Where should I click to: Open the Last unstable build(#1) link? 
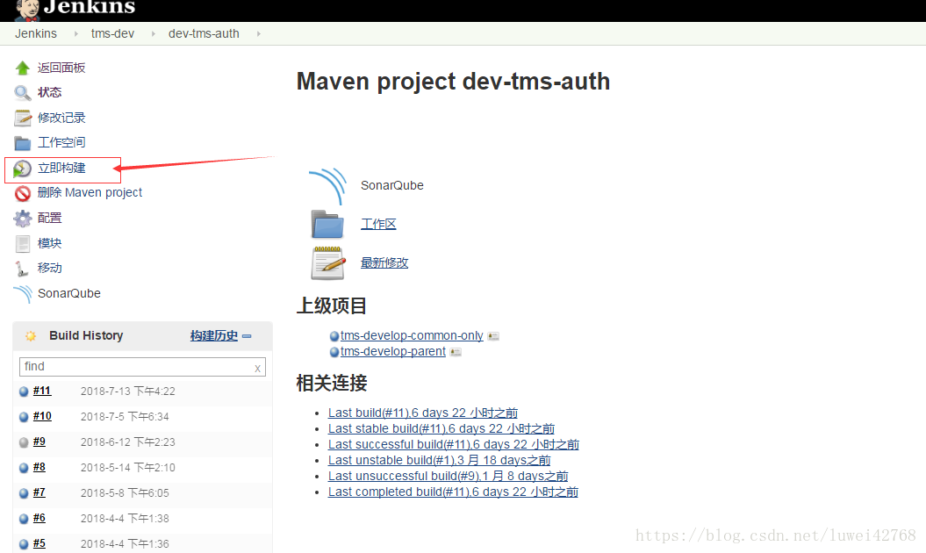click(x=440, y=461)
